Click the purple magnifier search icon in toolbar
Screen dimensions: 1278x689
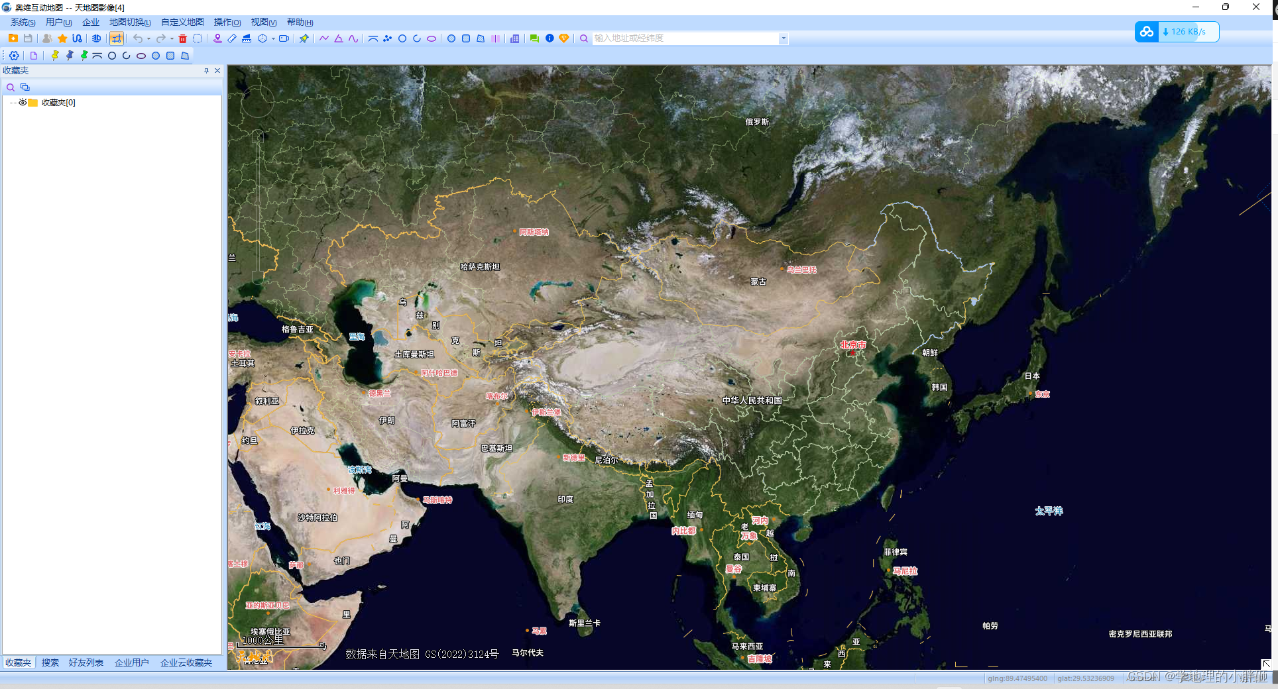pos(584,38)
